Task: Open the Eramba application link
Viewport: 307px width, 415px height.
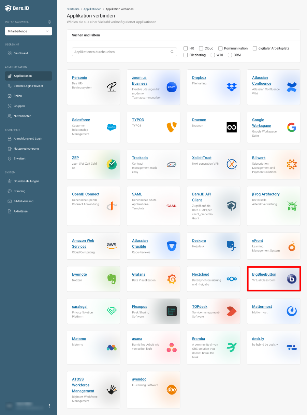Action: (x=199, y=339)
